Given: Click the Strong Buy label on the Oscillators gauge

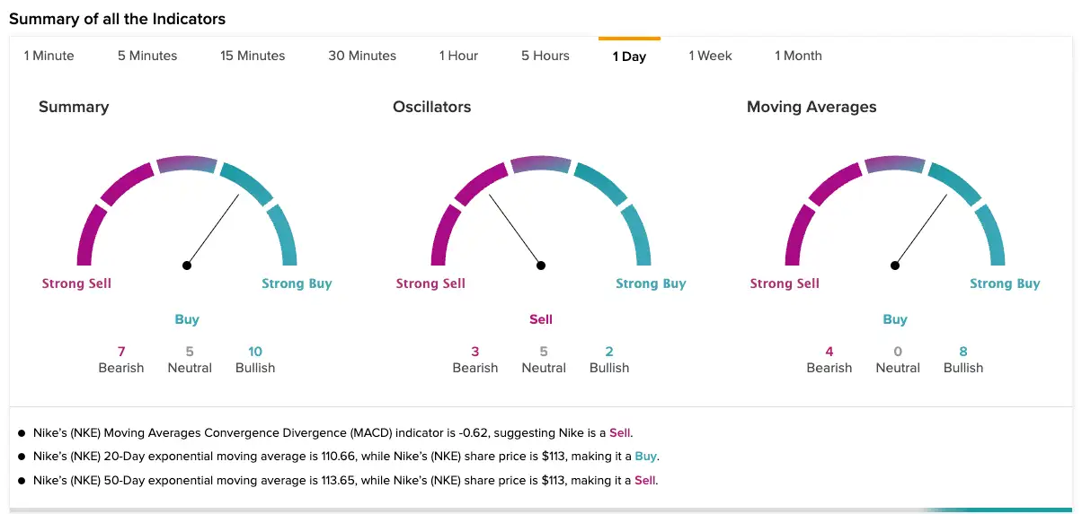Looking at the screenshot, I should click(651, 283).
